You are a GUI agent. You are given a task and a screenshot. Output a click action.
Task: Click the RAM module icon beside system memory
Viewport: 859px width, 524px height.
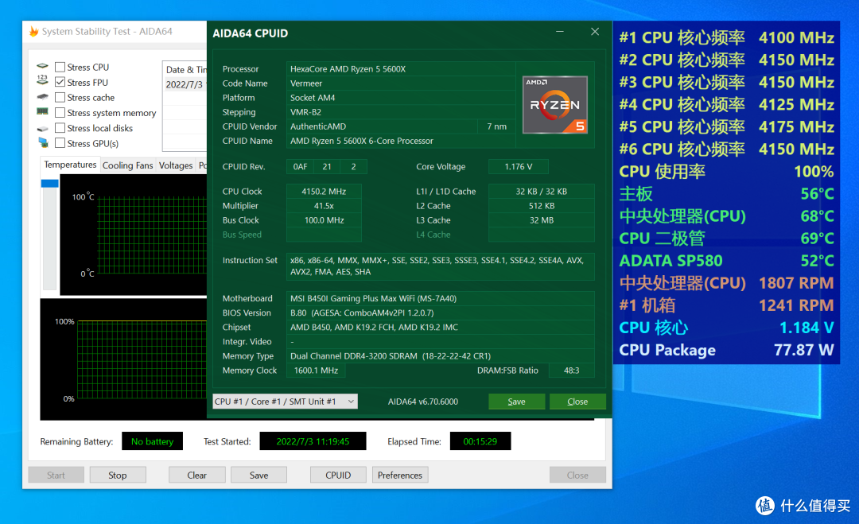42,111
